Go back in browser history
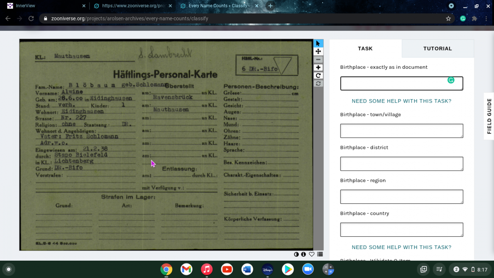494x278 pixels. tap(8, 19)
